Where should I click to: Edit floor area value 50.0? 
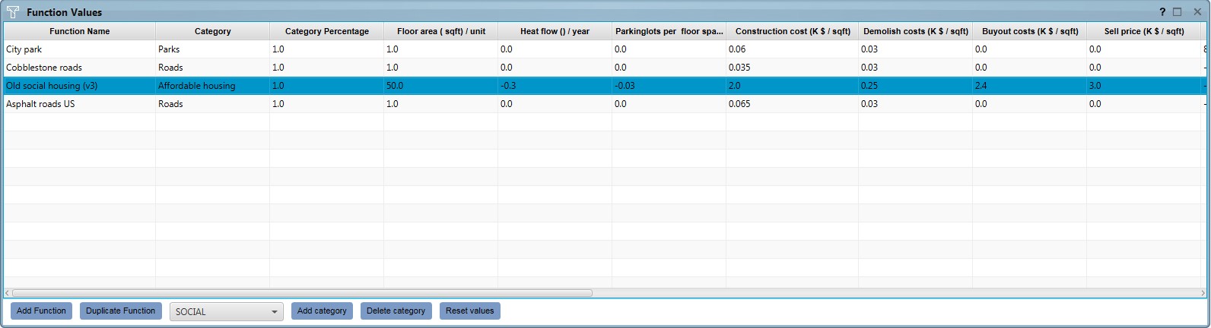point(441,86)
